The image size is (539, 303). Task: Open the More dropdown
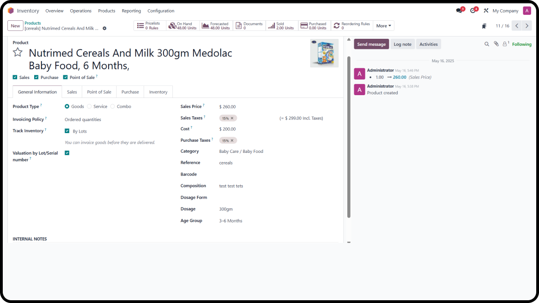[383, 25]
